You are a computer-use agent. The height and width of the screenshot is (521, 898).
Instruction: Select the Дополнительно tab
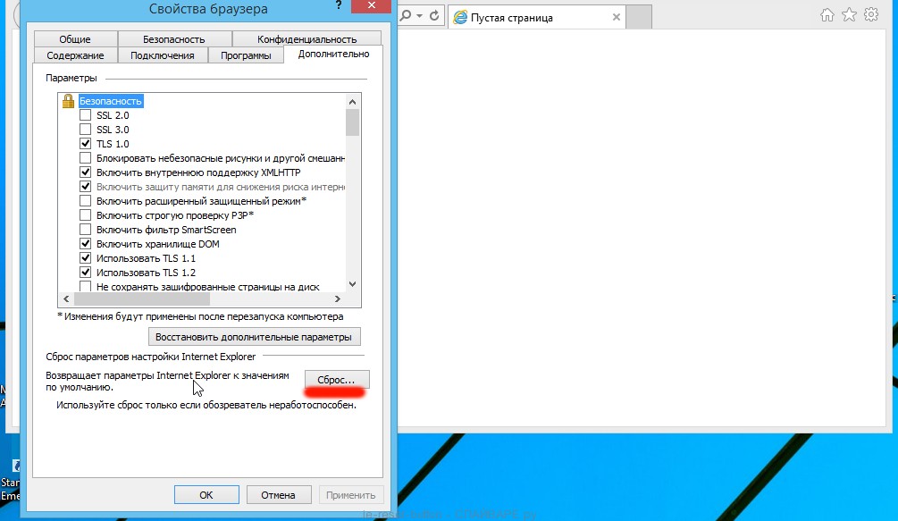(333, 54)
